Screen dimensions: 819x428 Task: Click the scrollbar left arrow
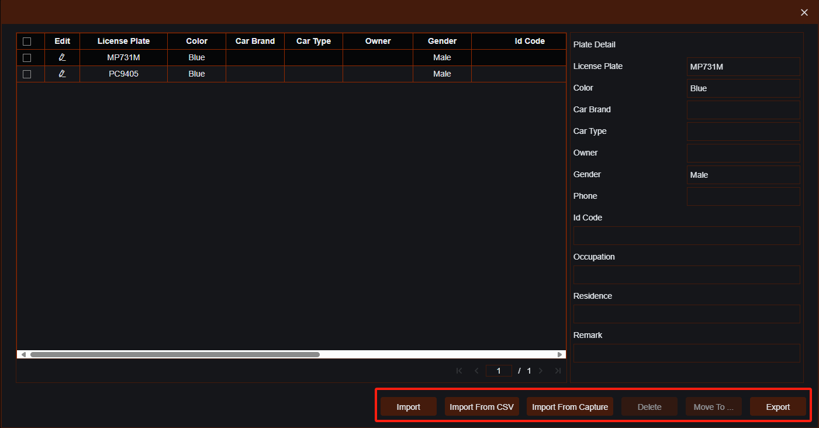click(23, 354)
